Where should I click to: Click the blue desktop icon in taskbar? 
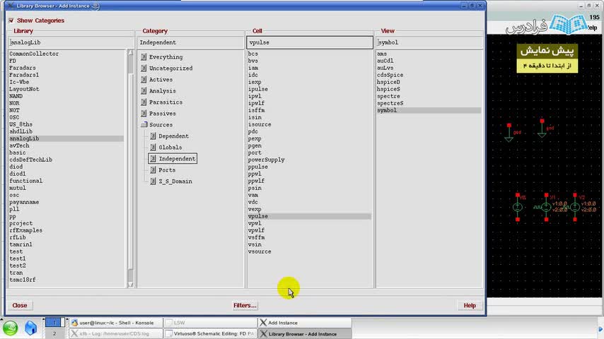30,328
